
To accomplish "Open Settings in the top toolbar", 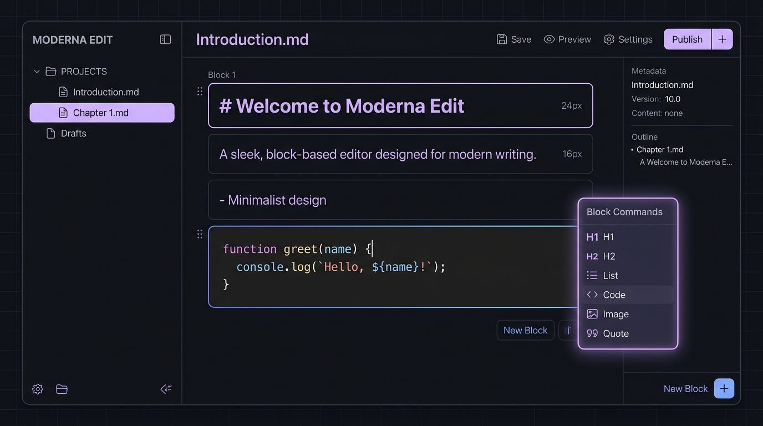I will 628,39.
